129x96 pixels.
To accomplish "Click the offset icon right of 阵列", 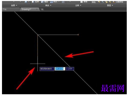I will point(63,2).
